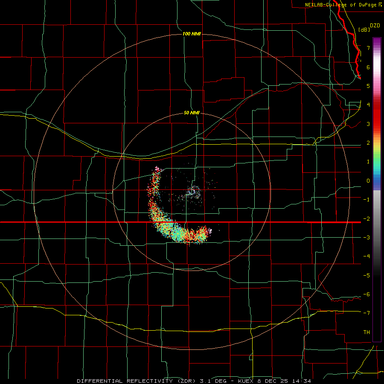The height and width of the screenshot is (384, 384).
Task: Click the DZD label above the color scale
Action: point(375,26)
